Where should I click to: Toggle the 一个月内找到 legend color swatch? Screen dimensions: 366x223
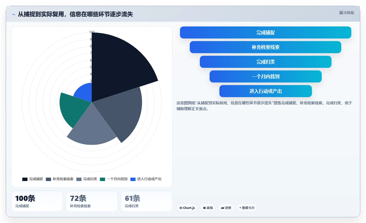103,179
